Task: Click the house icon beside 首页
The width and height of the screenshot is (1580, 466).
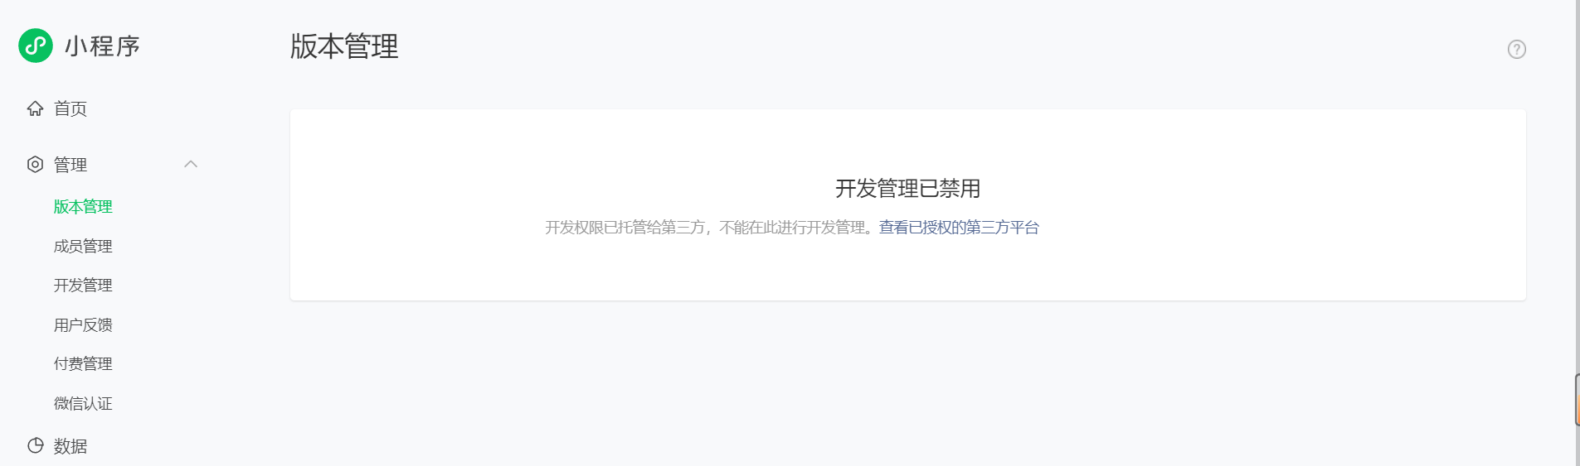Action: (x=35, y=108)
